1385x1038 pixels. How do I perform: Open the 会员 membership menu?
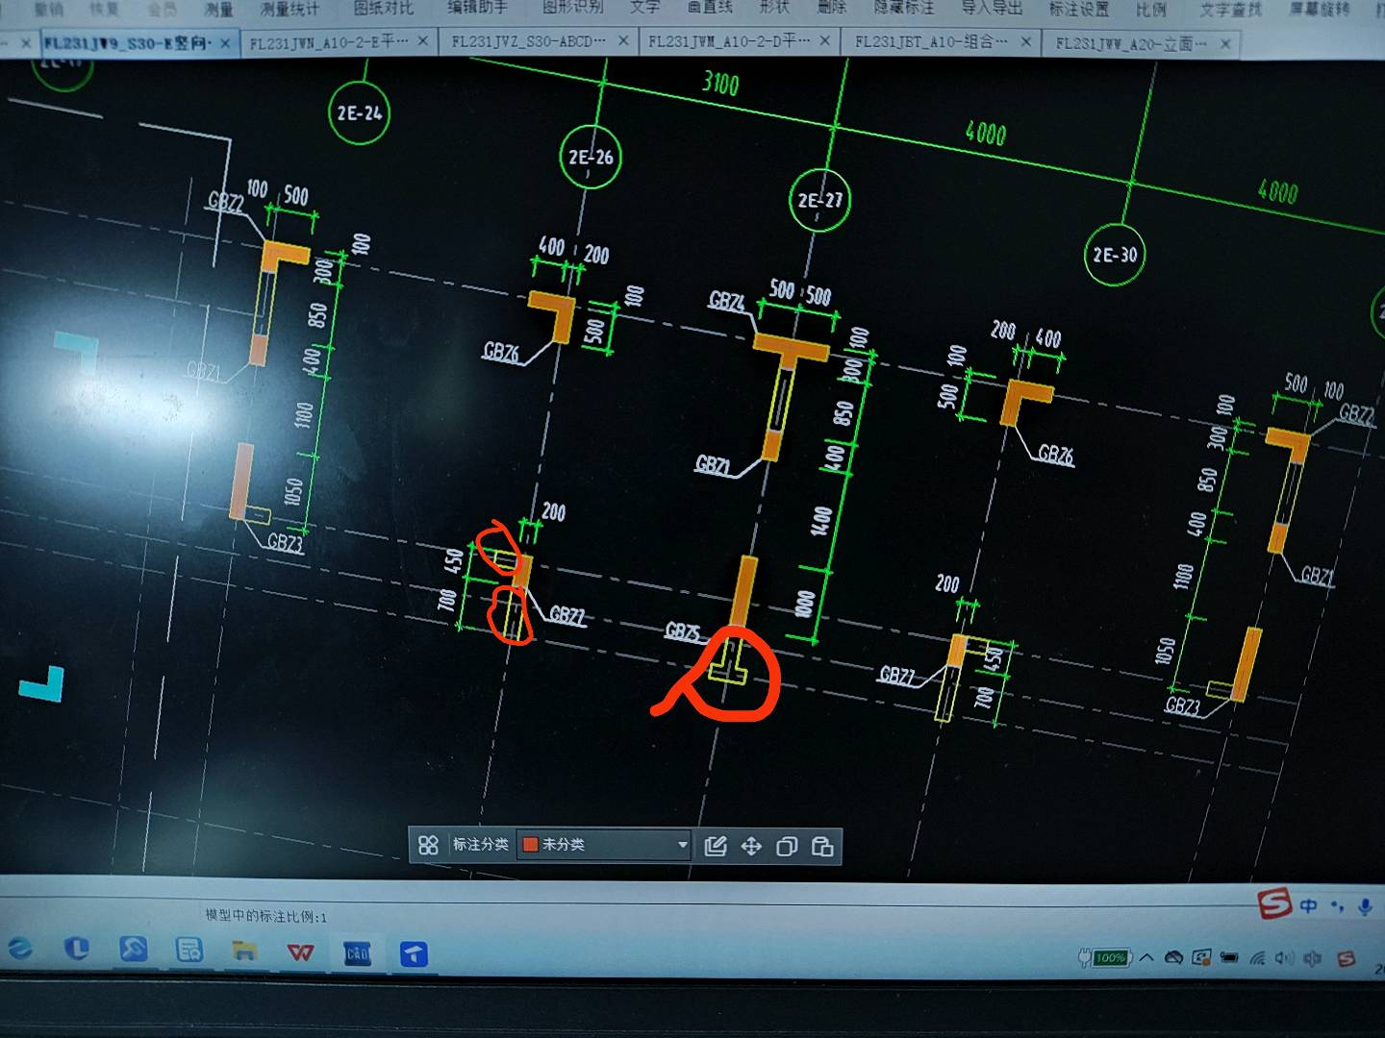click(162, 9)
